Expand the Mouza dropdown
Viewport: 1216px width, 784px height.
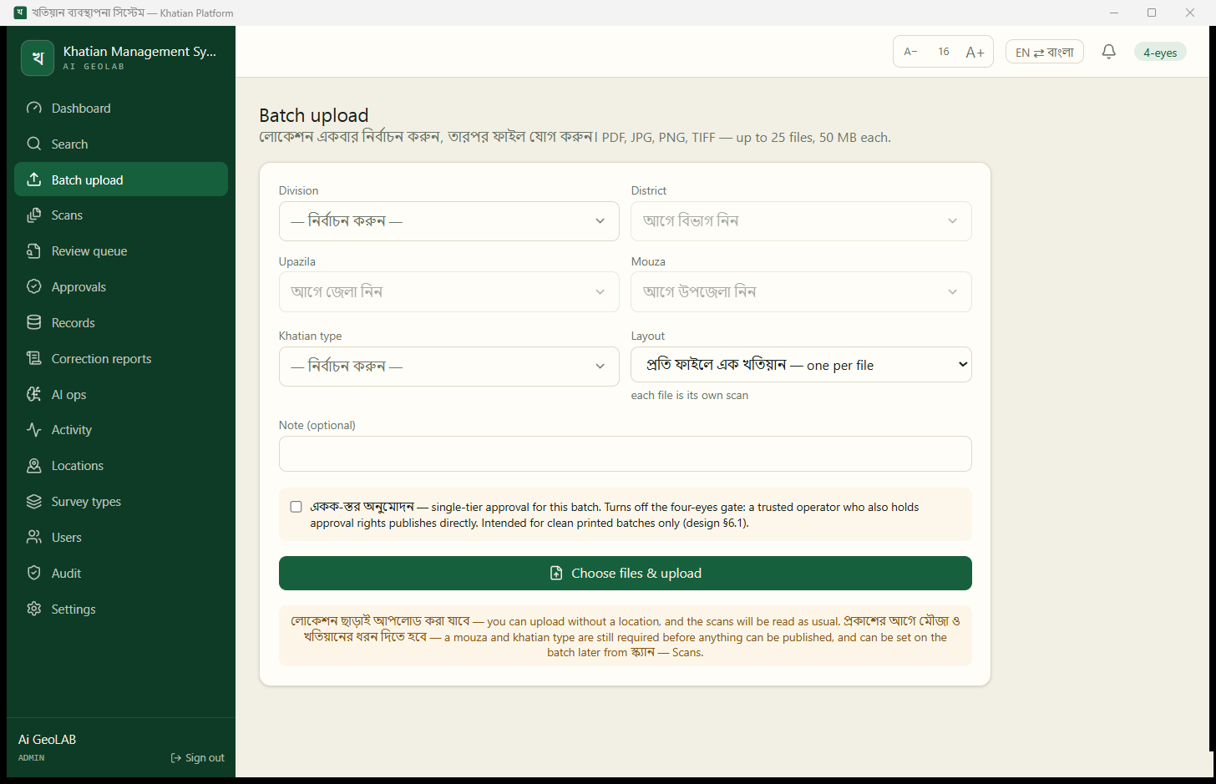(x=802, y=291)
